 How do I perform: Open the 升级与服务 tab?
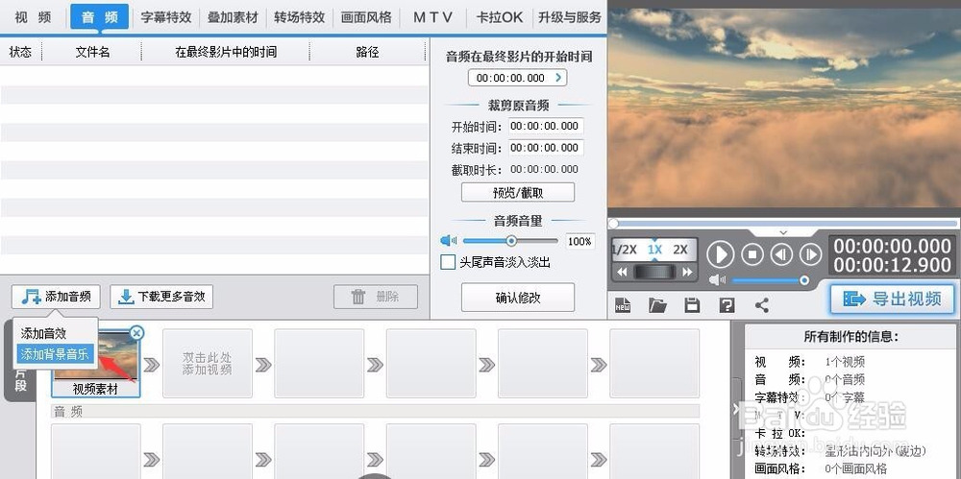(x=569, y=17)
